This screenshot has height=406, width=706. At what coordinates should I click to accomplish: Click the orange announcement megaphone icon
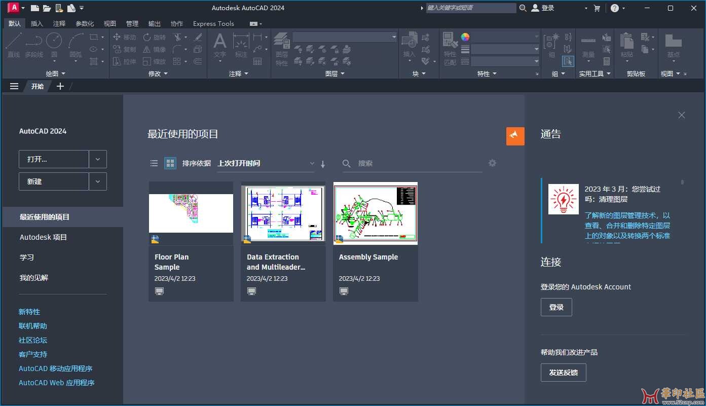(515, 136)
